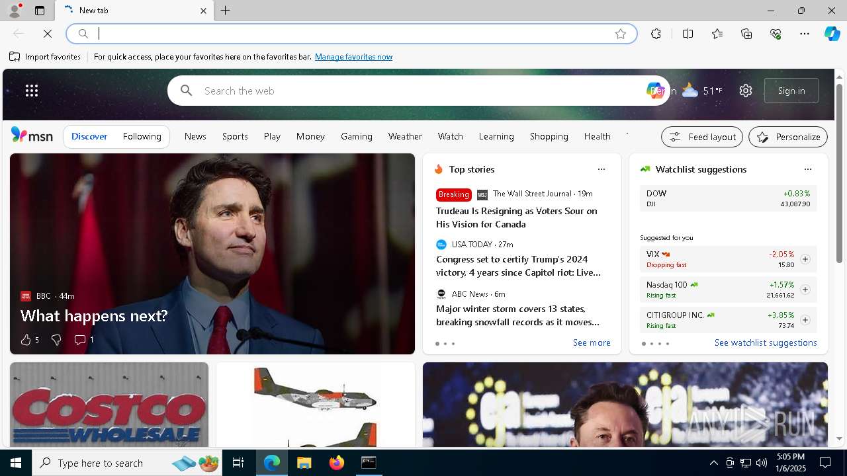The image size is (847, 476).
Task: Open comments on What happens next story
Action: (83, 340)
